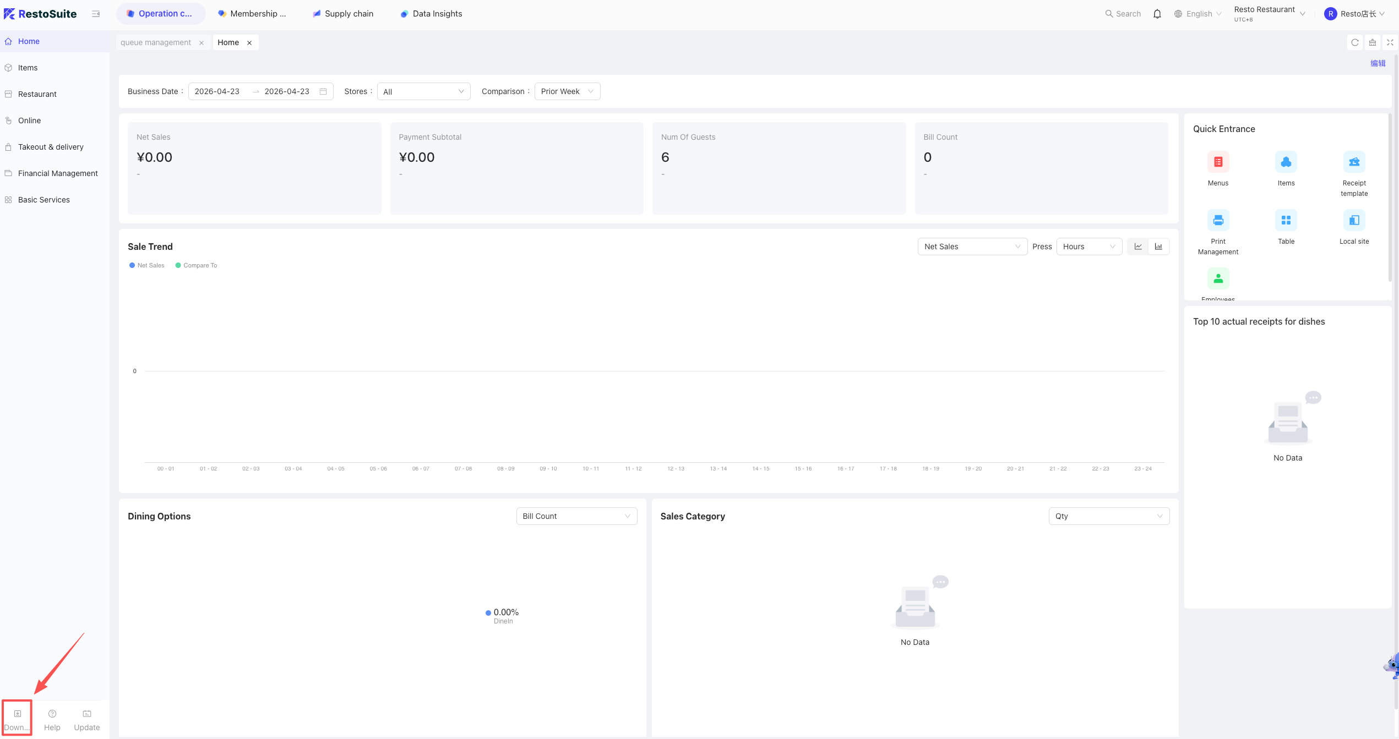Click the notification bell icon
Image resolution: width=1399 pixels, height=739 pixels.
click(x=1157, y=14)
